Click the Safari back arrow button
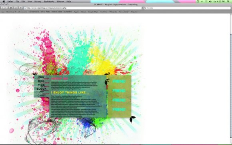 2,8
